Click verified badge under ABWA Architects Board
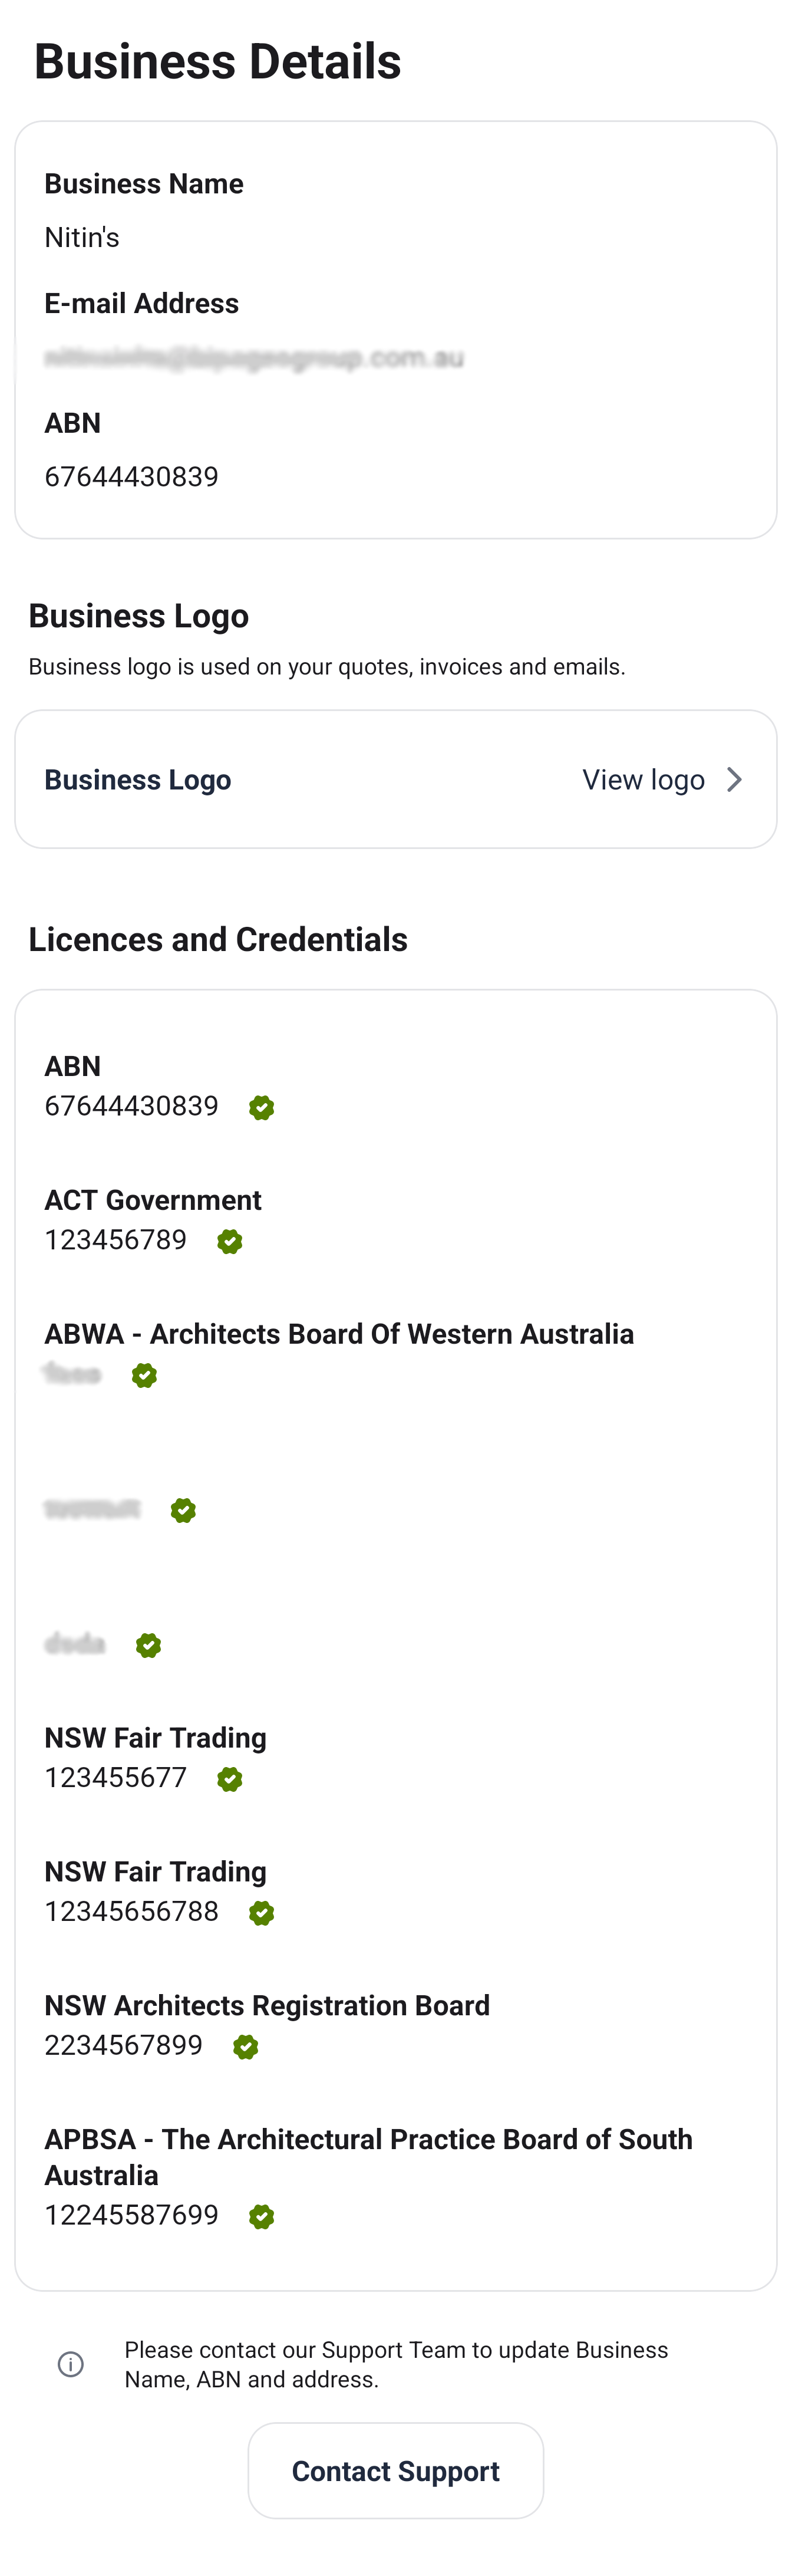 pyautogui.click(x=144, y=1375)
